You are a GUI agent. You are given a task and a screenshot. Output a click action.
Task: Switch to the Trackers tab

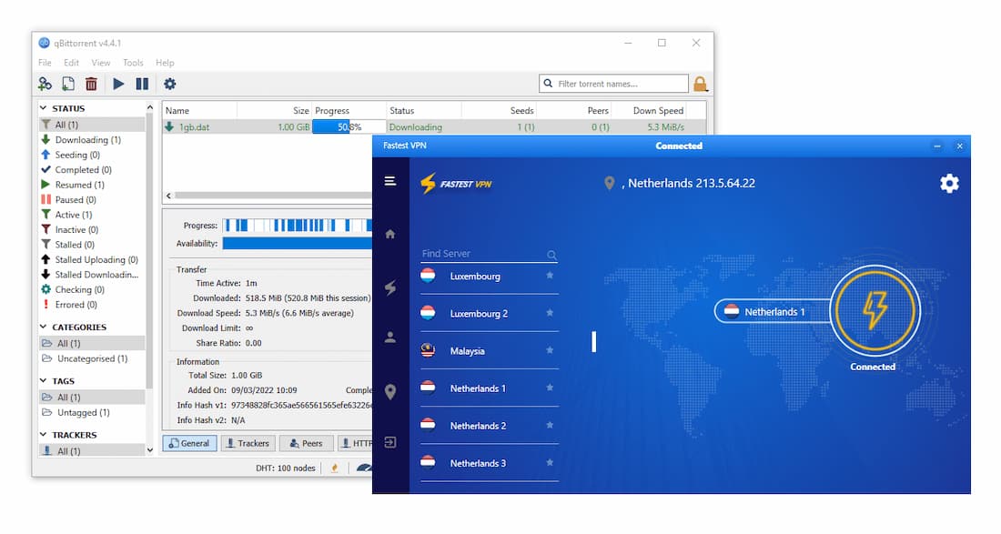[x=248, y=443]
